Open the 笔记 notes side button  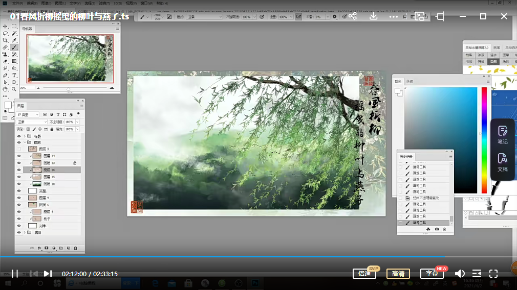click(503, 135)
